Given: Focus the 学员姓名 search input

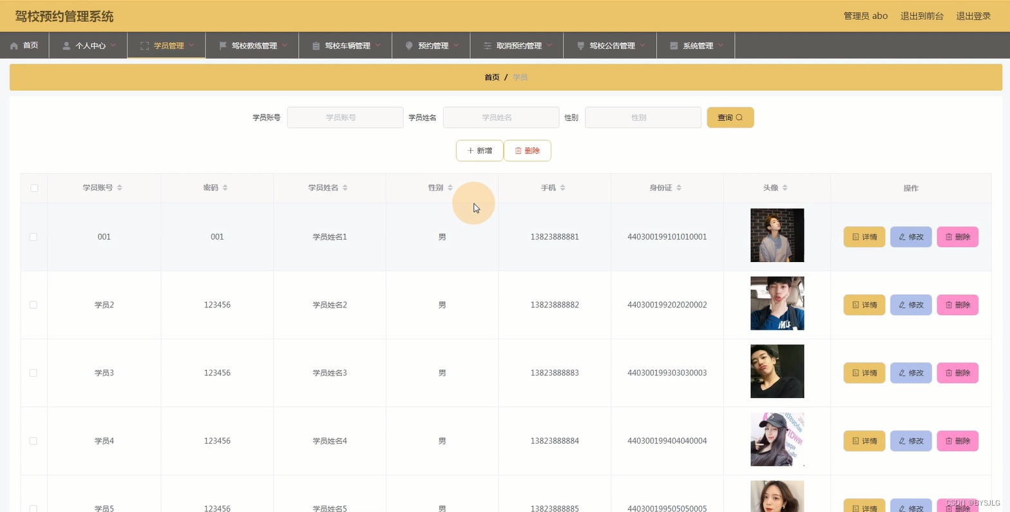Looking at the screenshot, I should pos(501,117).
